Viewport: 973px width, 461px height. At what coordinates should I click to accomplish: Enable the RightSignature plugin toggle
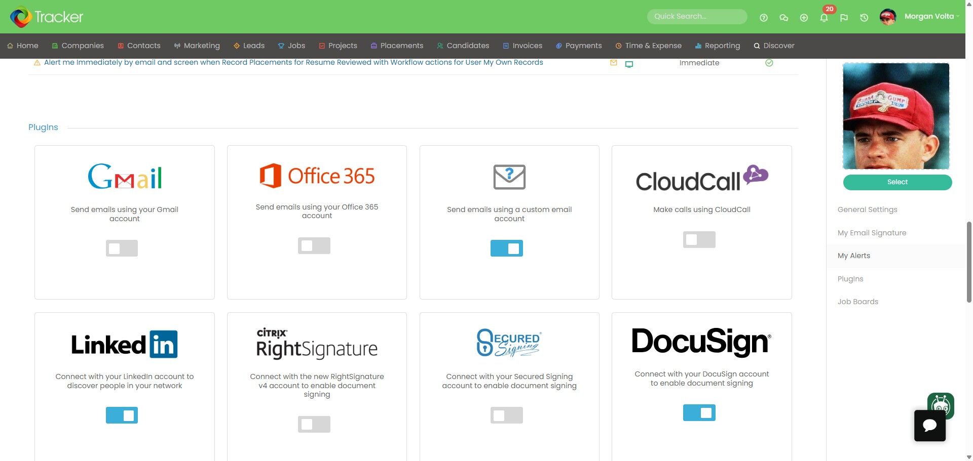pos(314,424)
